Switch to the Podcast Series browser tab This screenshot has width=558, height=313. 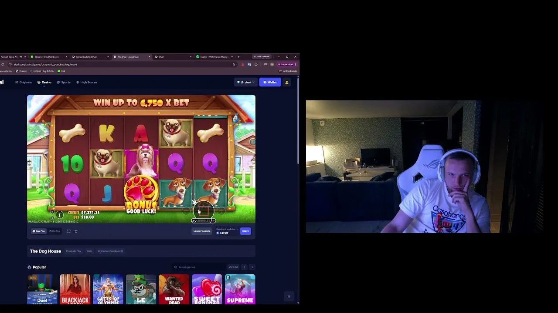coord(12,57)
